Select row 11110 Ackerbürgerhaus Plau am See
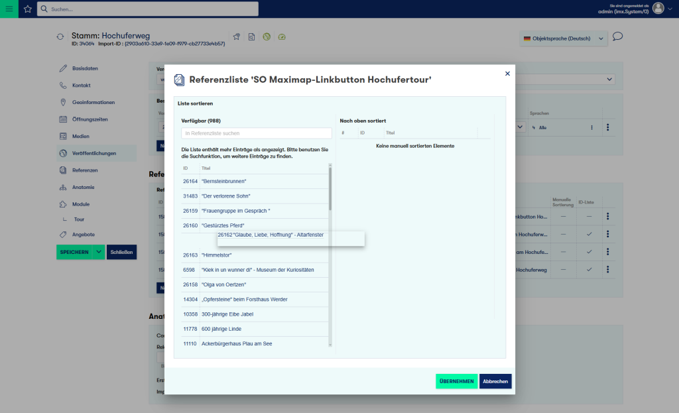679x413 pixels. click(255, 344)
